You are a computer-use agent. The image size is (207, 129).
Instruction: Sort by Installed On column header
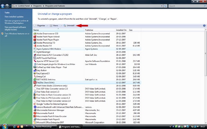[121, 30]
